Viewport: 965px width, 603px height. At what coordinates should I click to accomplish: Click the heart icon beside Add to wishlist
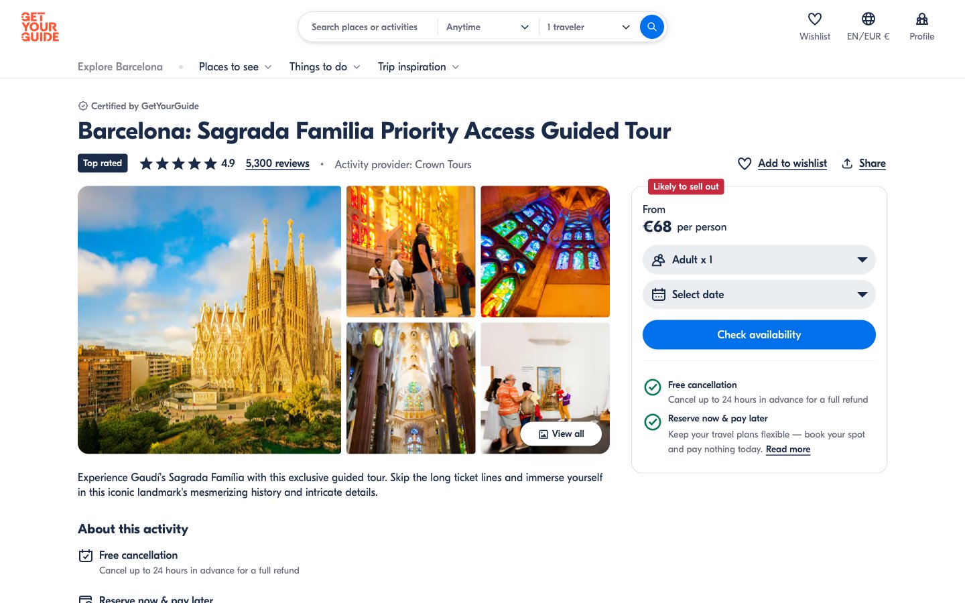(744, 163)
